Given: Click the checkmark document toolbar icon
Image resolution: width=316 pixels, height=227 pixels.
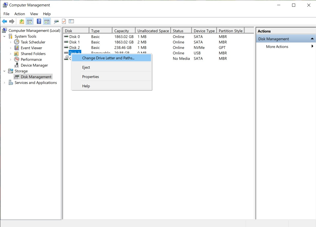Looking at the screenshot, I should (x=64, y=22).
